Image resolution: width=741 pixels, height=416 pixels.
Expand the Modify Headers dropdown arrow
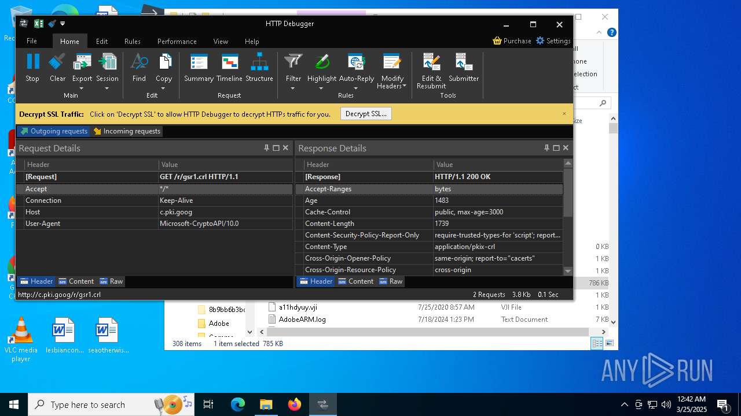(x=405, y=86)
